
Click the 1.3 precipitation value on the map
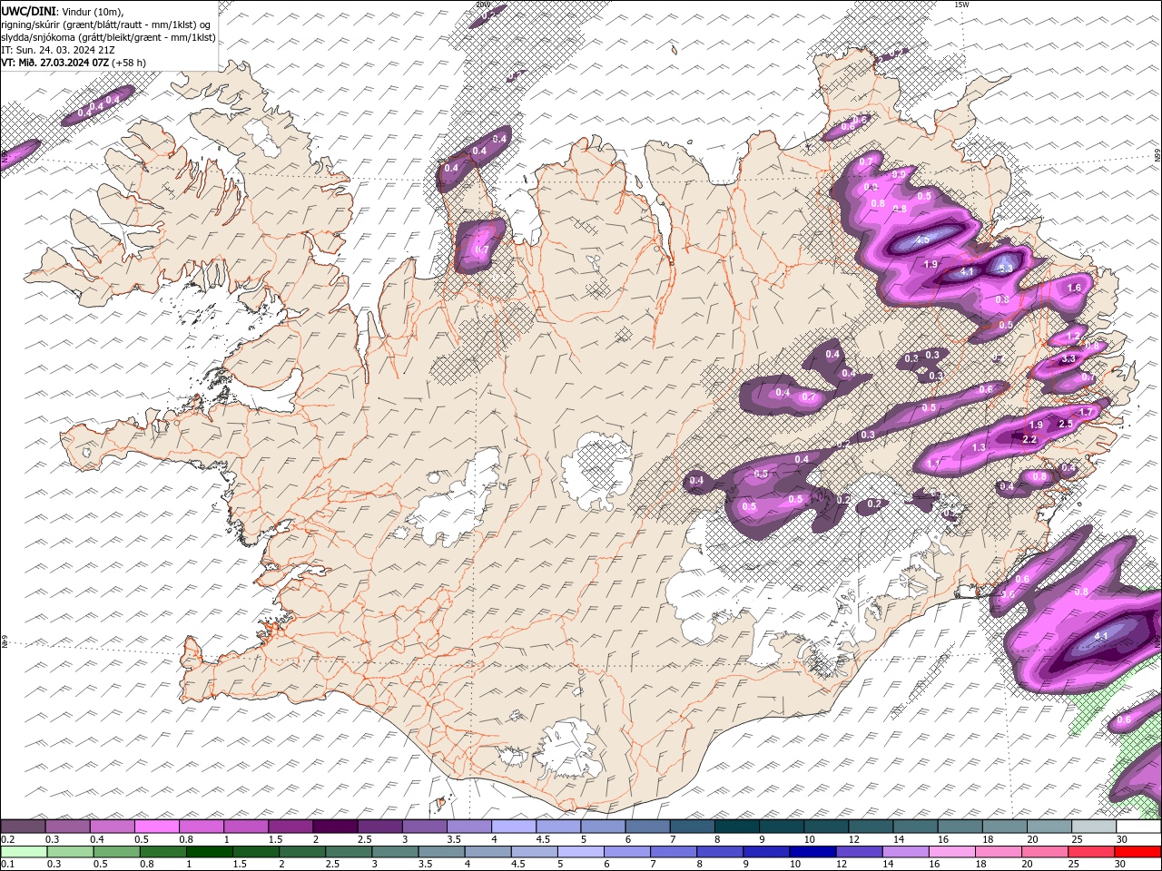pyautogui.click(x=979, y=447)
